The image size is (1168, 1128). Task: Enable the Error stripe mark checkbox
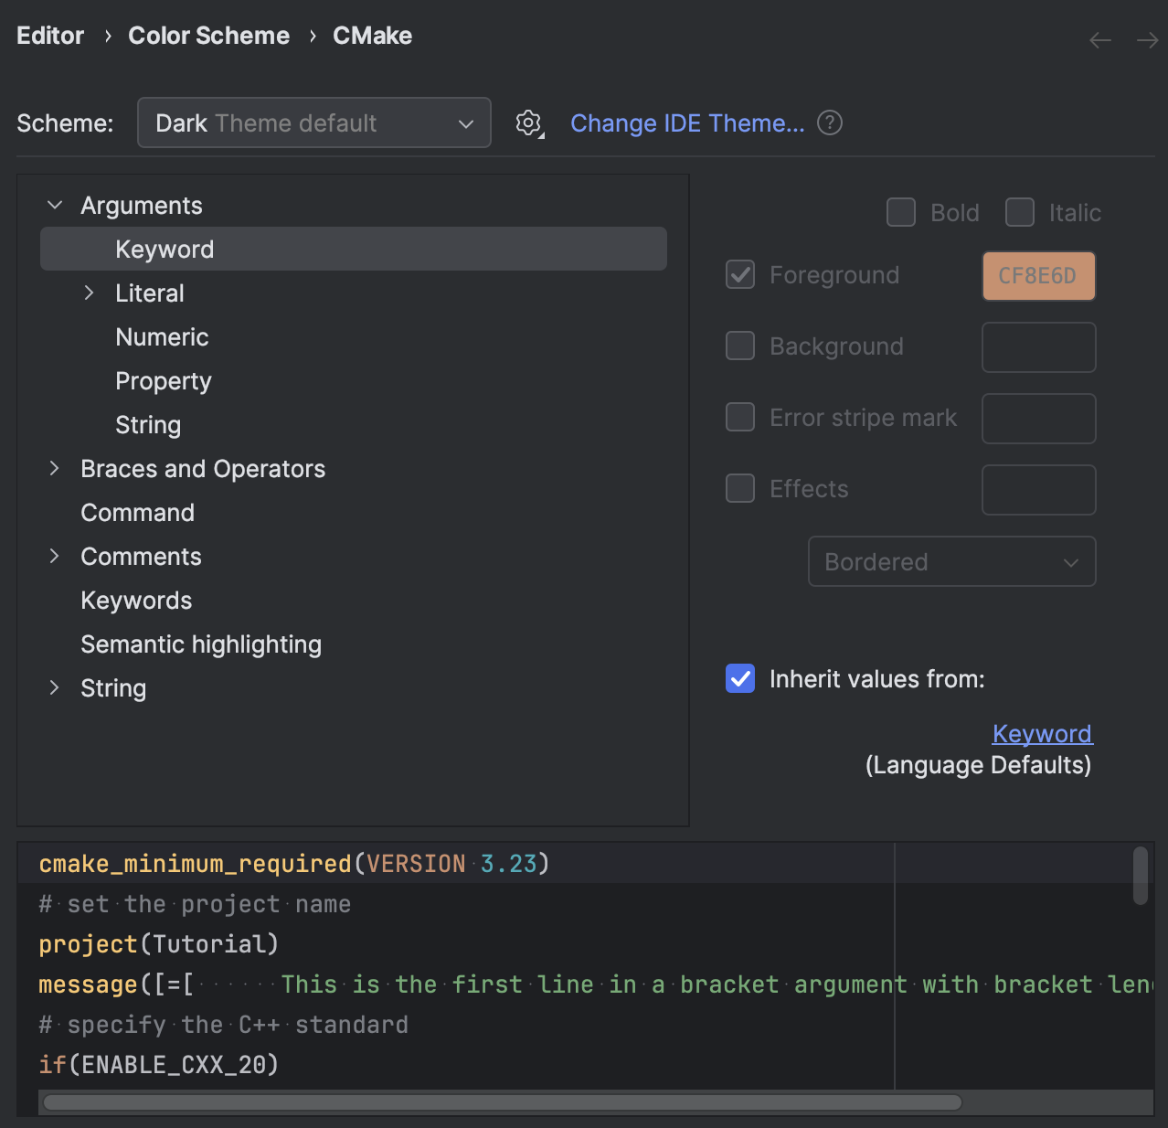(740, 417)
